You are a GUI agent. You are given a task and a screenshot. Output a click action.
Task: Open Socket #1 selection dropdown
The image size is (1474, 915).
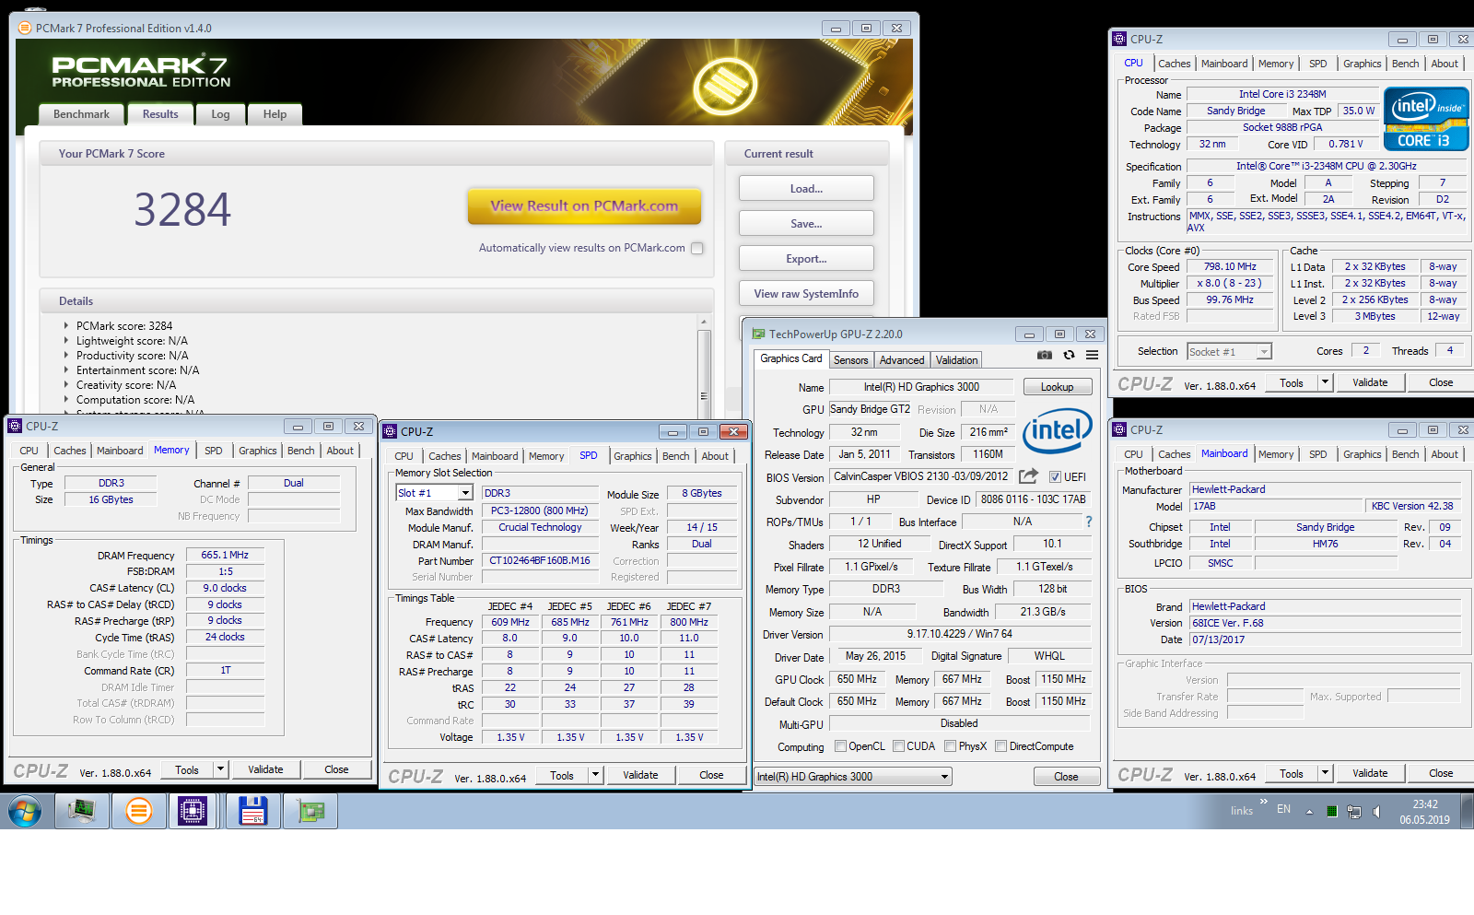click(x=1264, y=351)
